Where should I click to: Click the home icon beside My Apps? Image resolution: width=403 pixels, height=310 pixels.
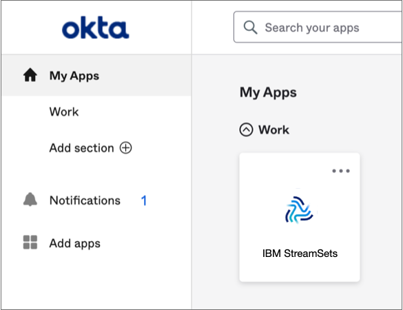click(30, 75)
